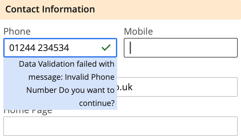Click the Contact Information section header
Screen dimensions: 241x136
50,9
